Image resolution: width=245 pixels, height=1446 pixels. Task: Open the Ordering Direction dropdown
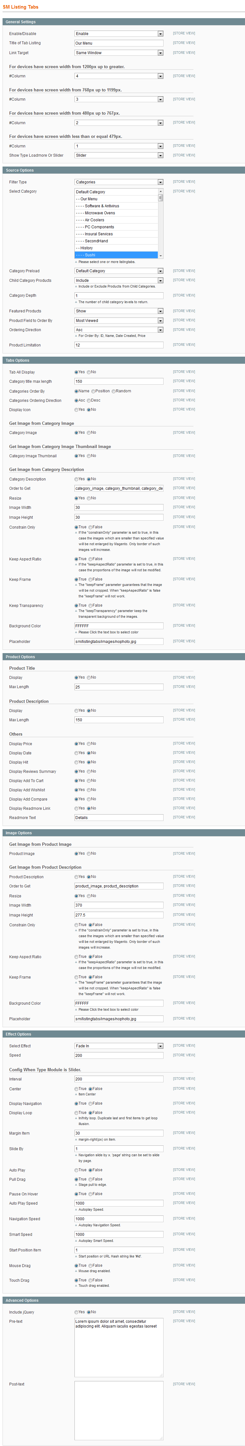coord(119,330)
